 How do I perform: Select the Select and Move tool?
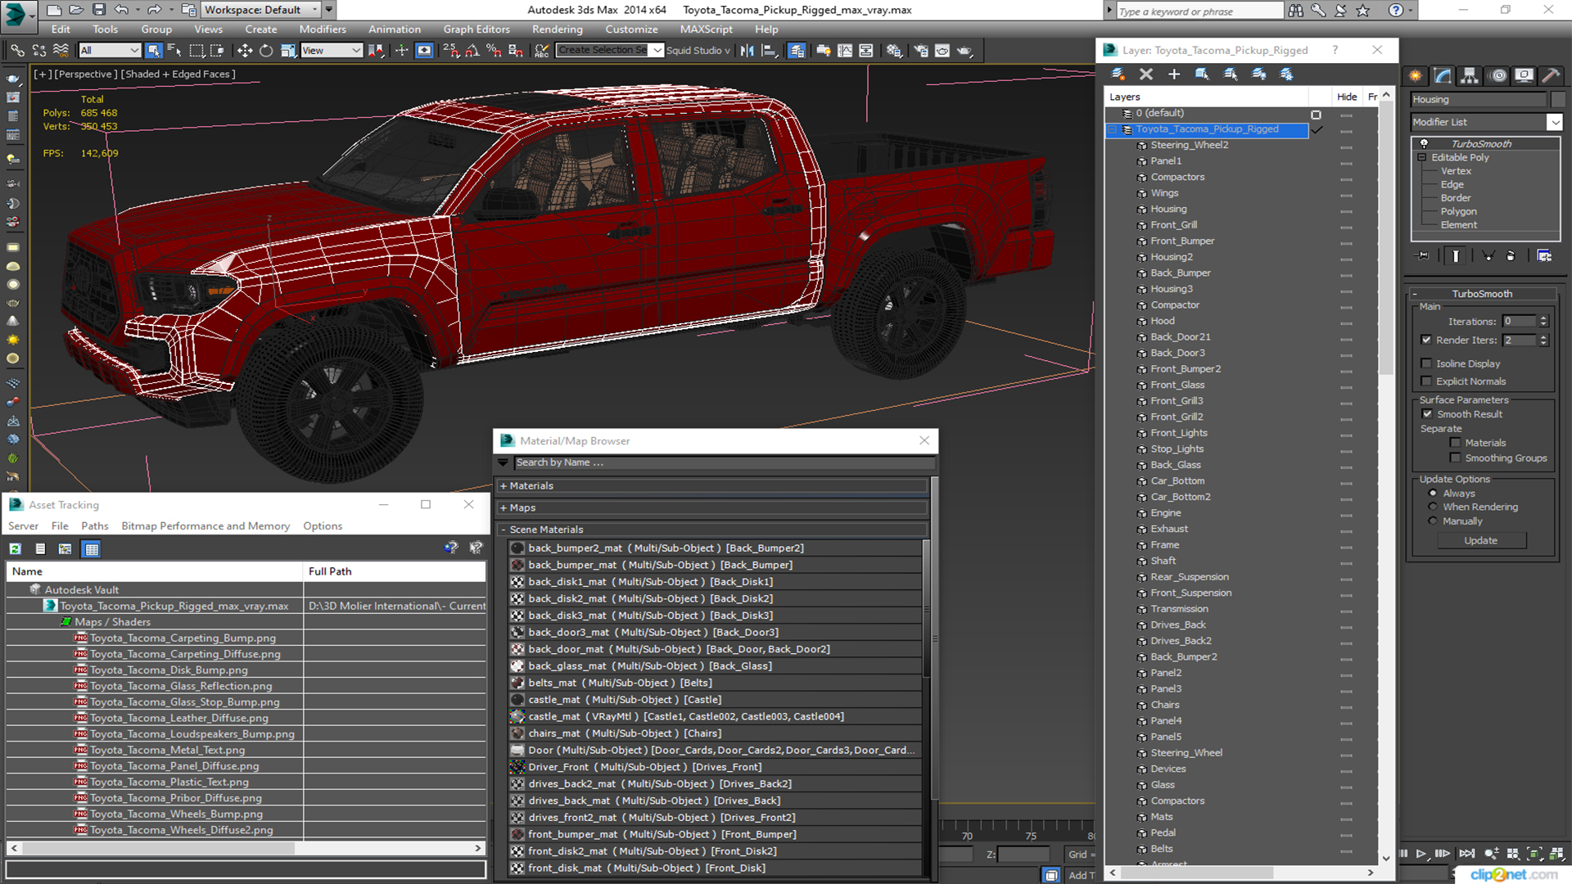point(244,51)
